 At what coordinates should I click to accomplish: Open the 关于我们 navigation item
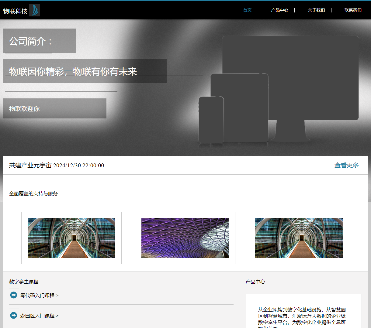tap(316, 10)
